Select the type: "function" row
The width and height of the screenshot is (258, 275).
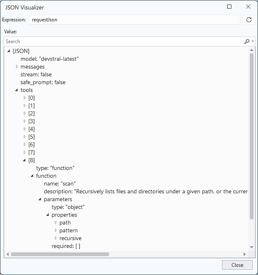pos(55,168)
